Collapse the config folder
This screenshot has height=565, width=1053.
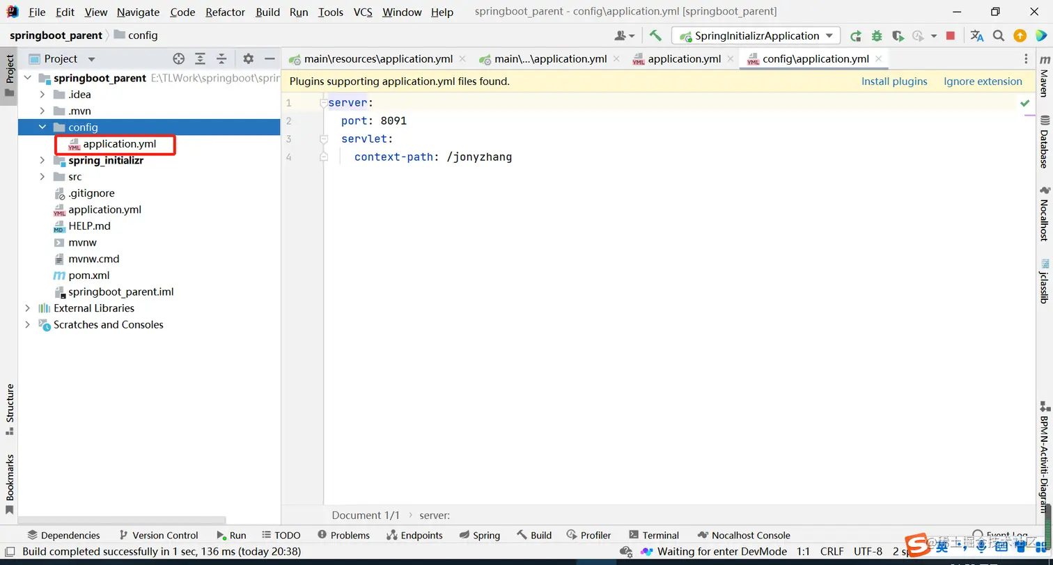coord(42,127)
